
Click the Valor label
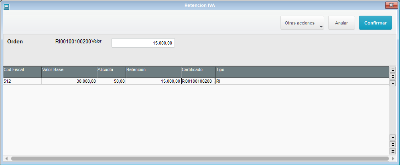(x=97, y=41)
